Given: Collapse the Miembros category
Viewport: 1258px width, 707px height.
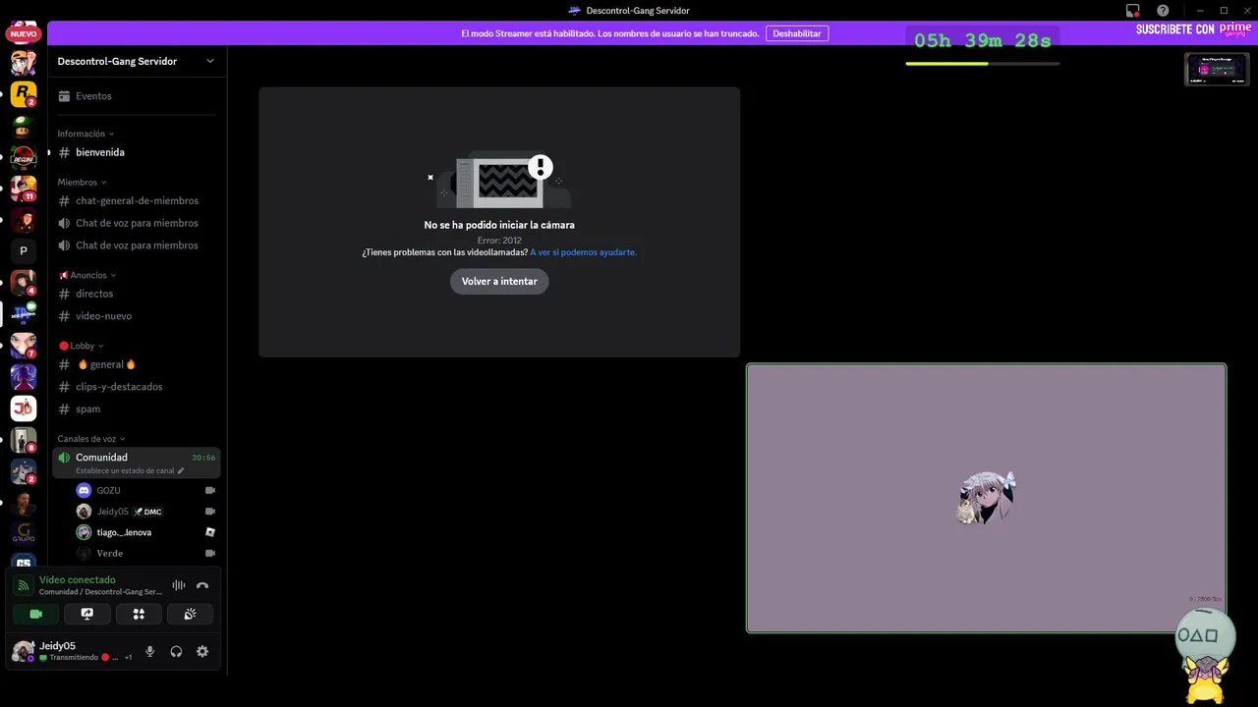Looking at the screenshot, I should coord(82,182).
